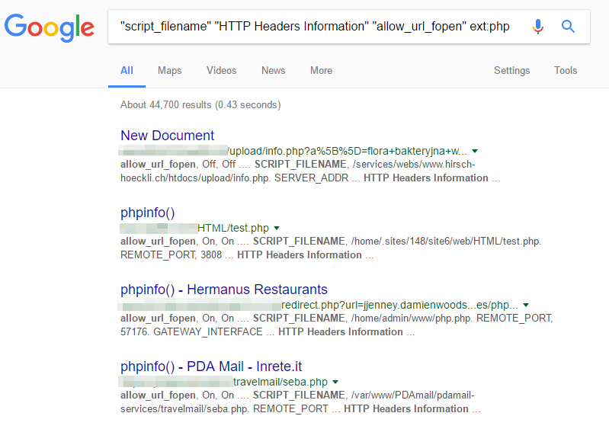Click the redirect.php?url=jjenney green URL text
609x429 pixels.
point(399,305)
